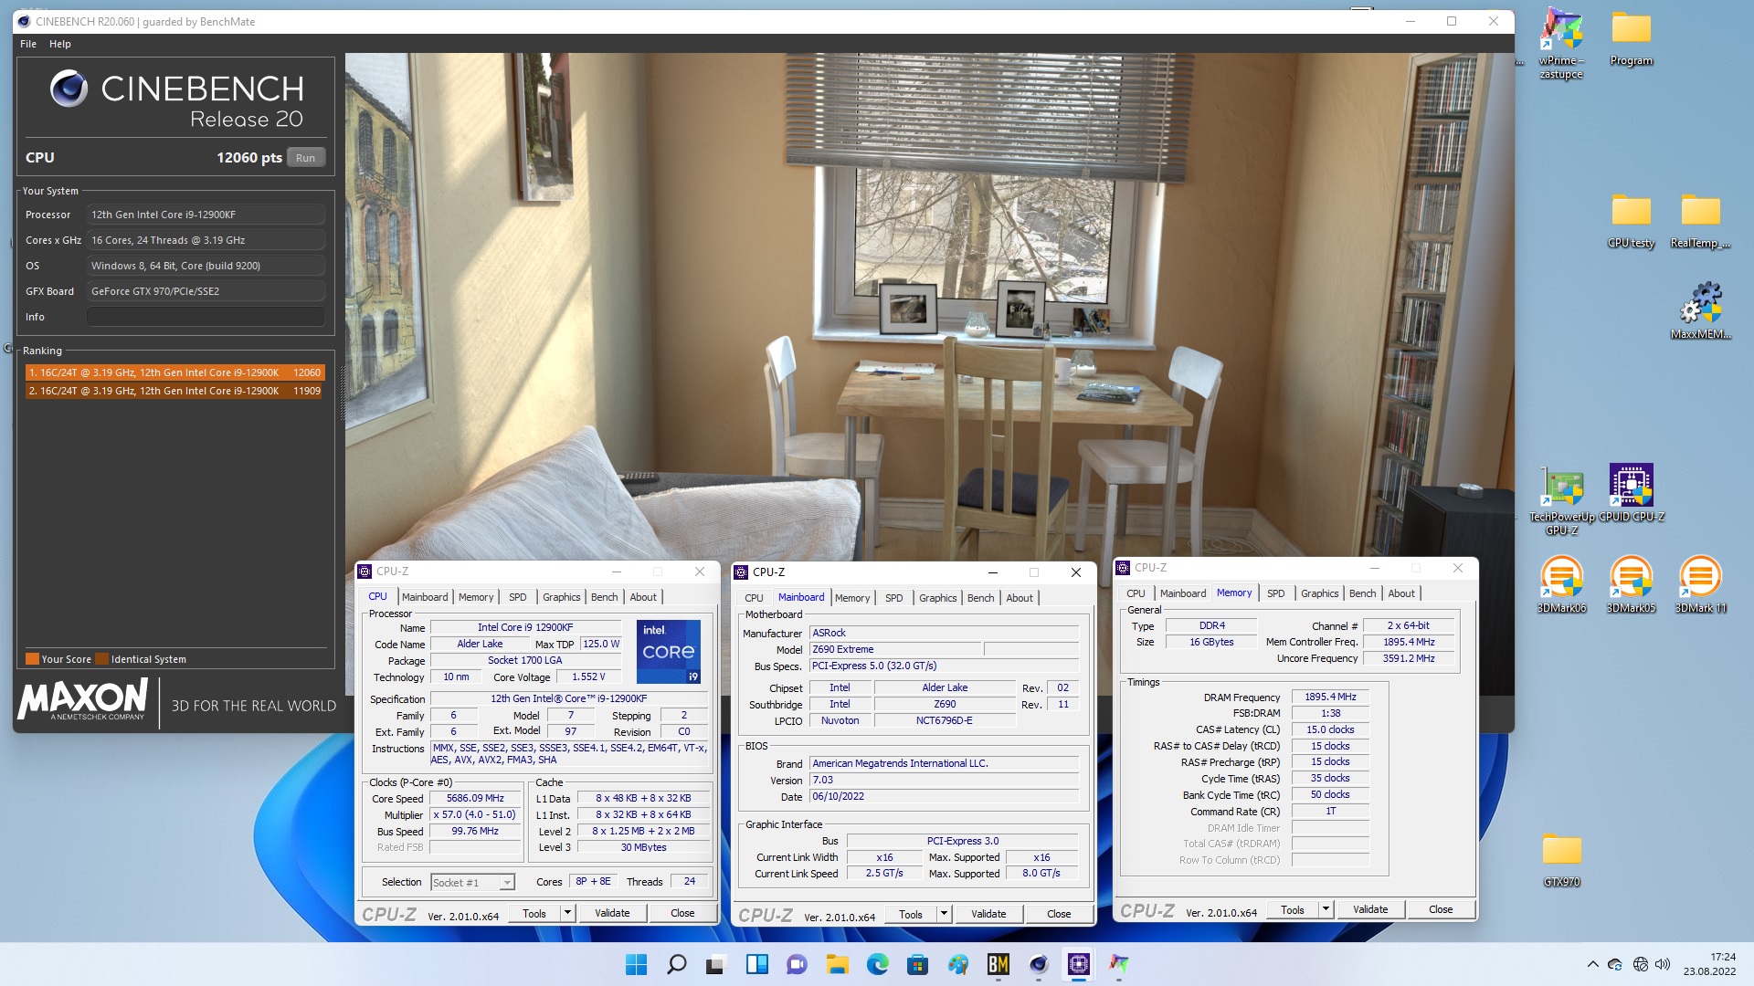
Task: Open the File menu in Cinebench
Action: click(28, 44)
